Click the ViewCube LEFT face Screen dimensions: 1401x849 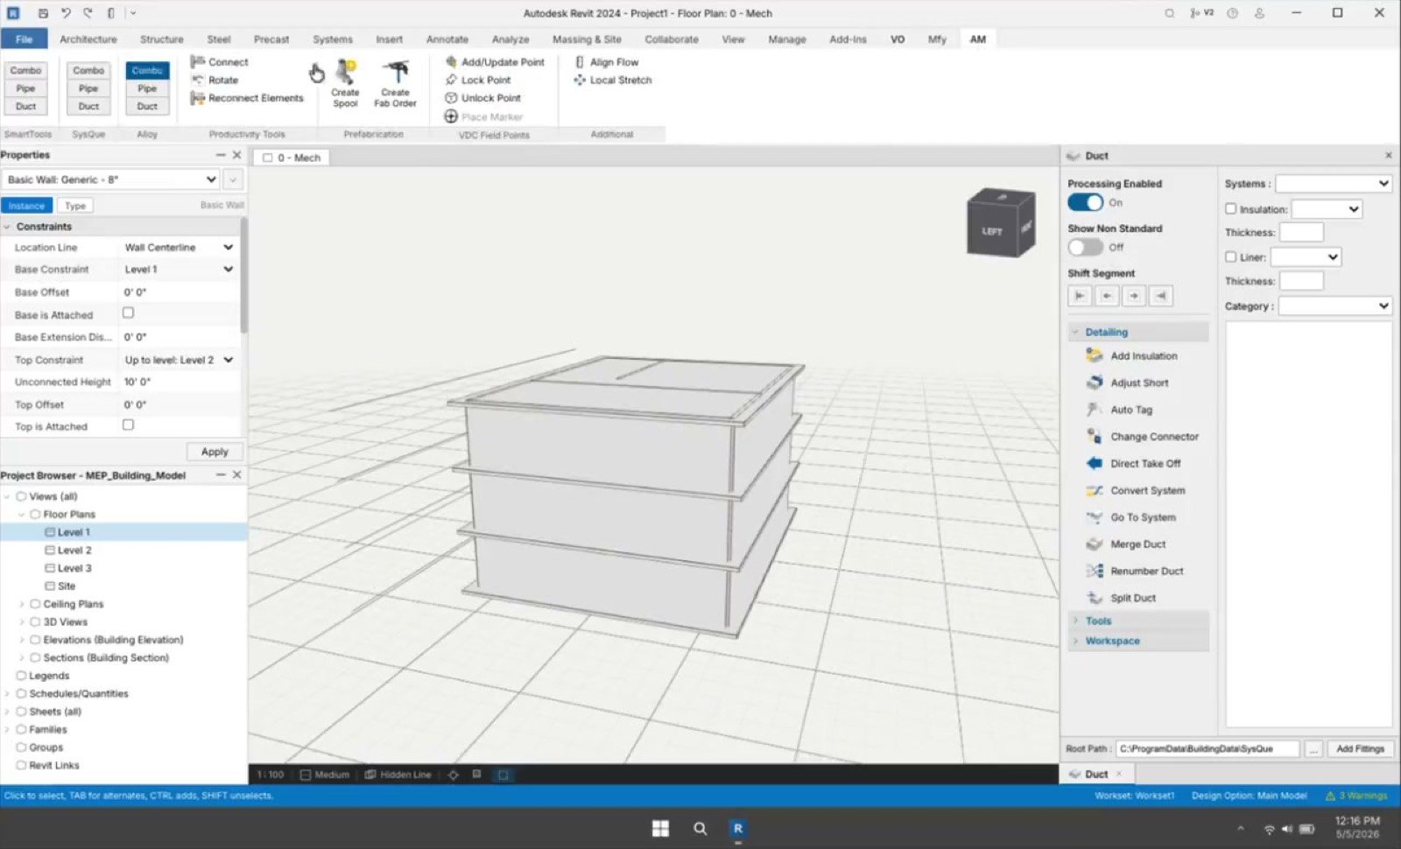point(992,230)
